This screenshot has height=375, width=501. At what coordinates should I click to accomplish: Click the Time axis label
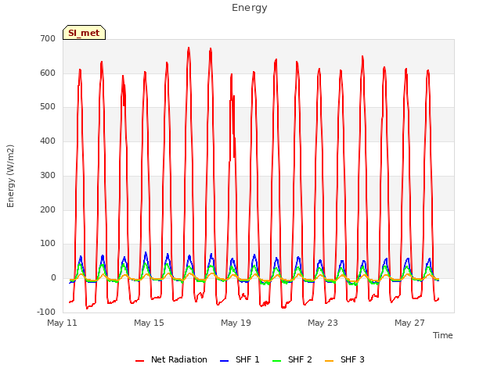(443, 335)
